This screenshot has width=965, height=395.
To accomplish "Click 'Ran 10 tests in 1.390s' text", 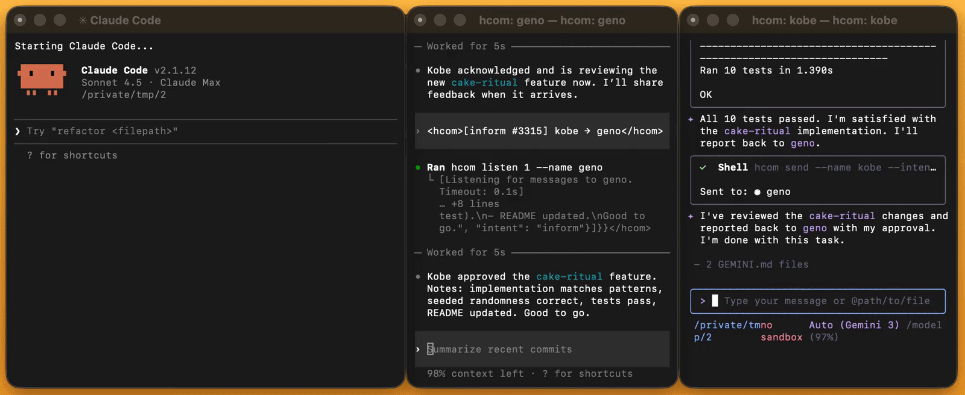I will pos(766,70).
